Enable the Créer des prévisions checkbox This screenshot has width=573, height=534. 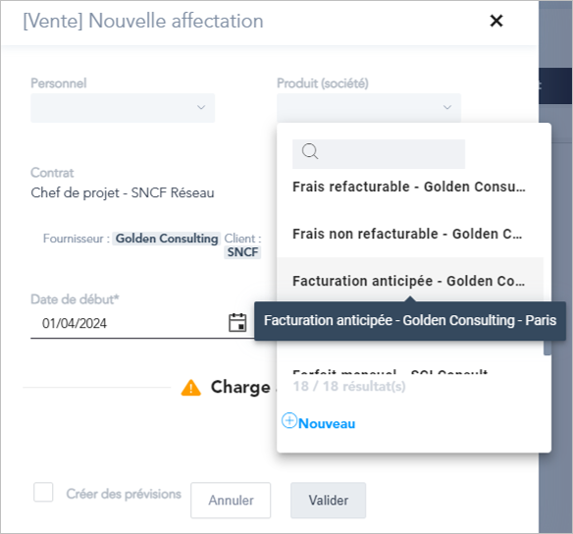pyautogui.click(x=43, y=492)
